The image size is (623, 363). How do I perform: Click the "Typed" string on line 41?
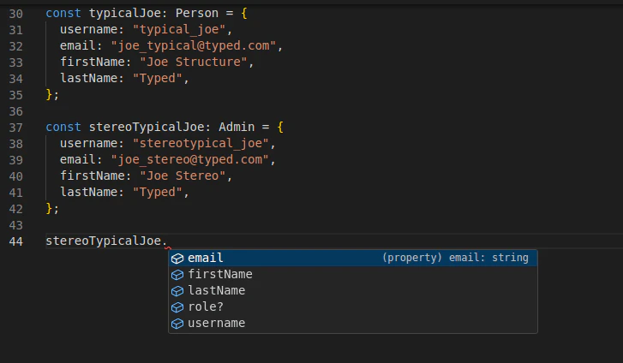tap(158, 193)
